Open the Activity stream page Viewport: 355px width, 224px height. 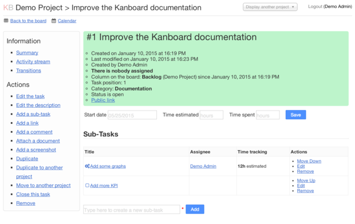[33, 62]
